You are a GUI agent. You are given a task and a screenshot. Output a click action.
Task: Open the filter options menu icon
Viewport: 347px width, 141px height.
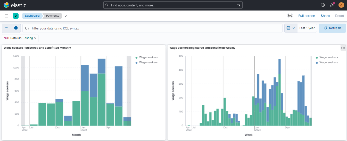click(7, 28)
